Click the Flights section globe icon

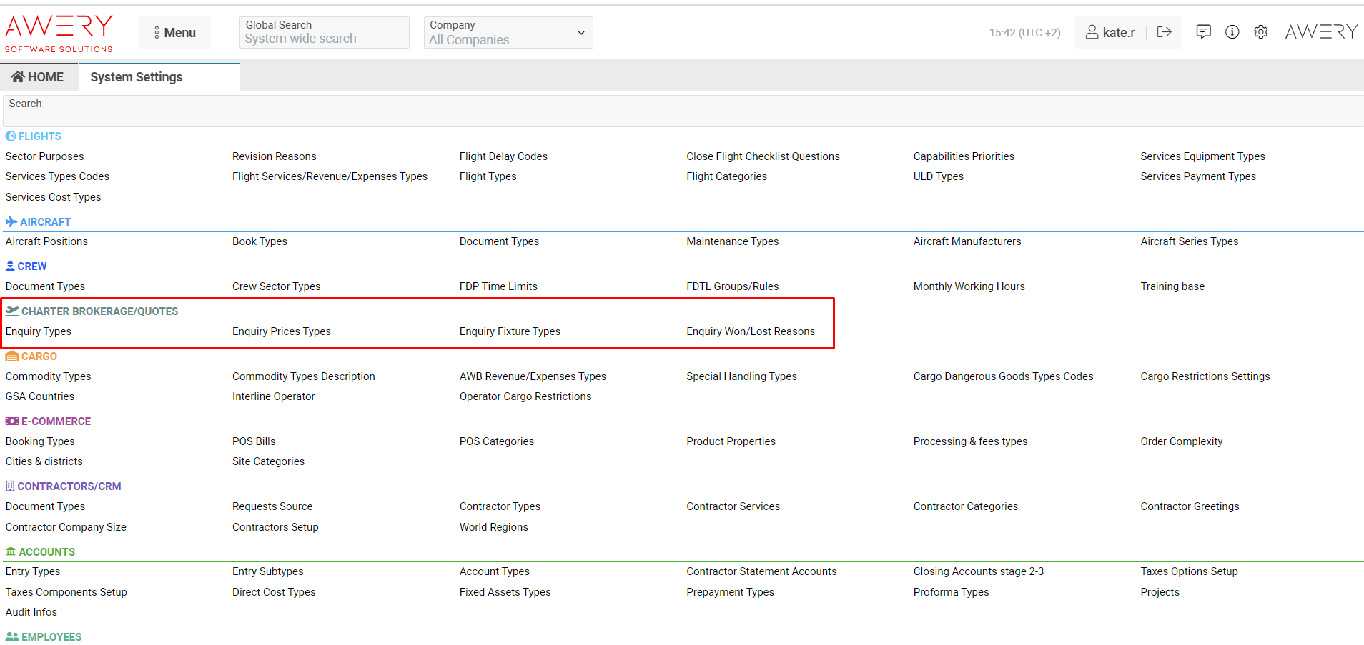coord(11,136)
